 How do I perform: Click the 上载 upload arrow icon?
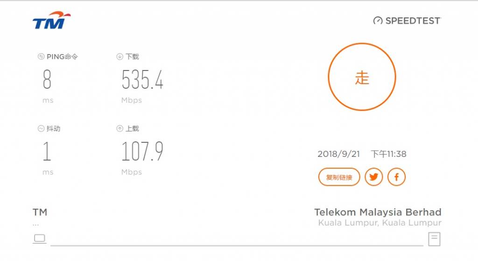click(x=119, y=128)
